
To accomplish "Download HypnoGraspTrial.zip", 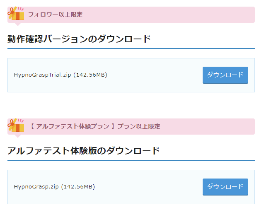I will click(x=225, y=75).
